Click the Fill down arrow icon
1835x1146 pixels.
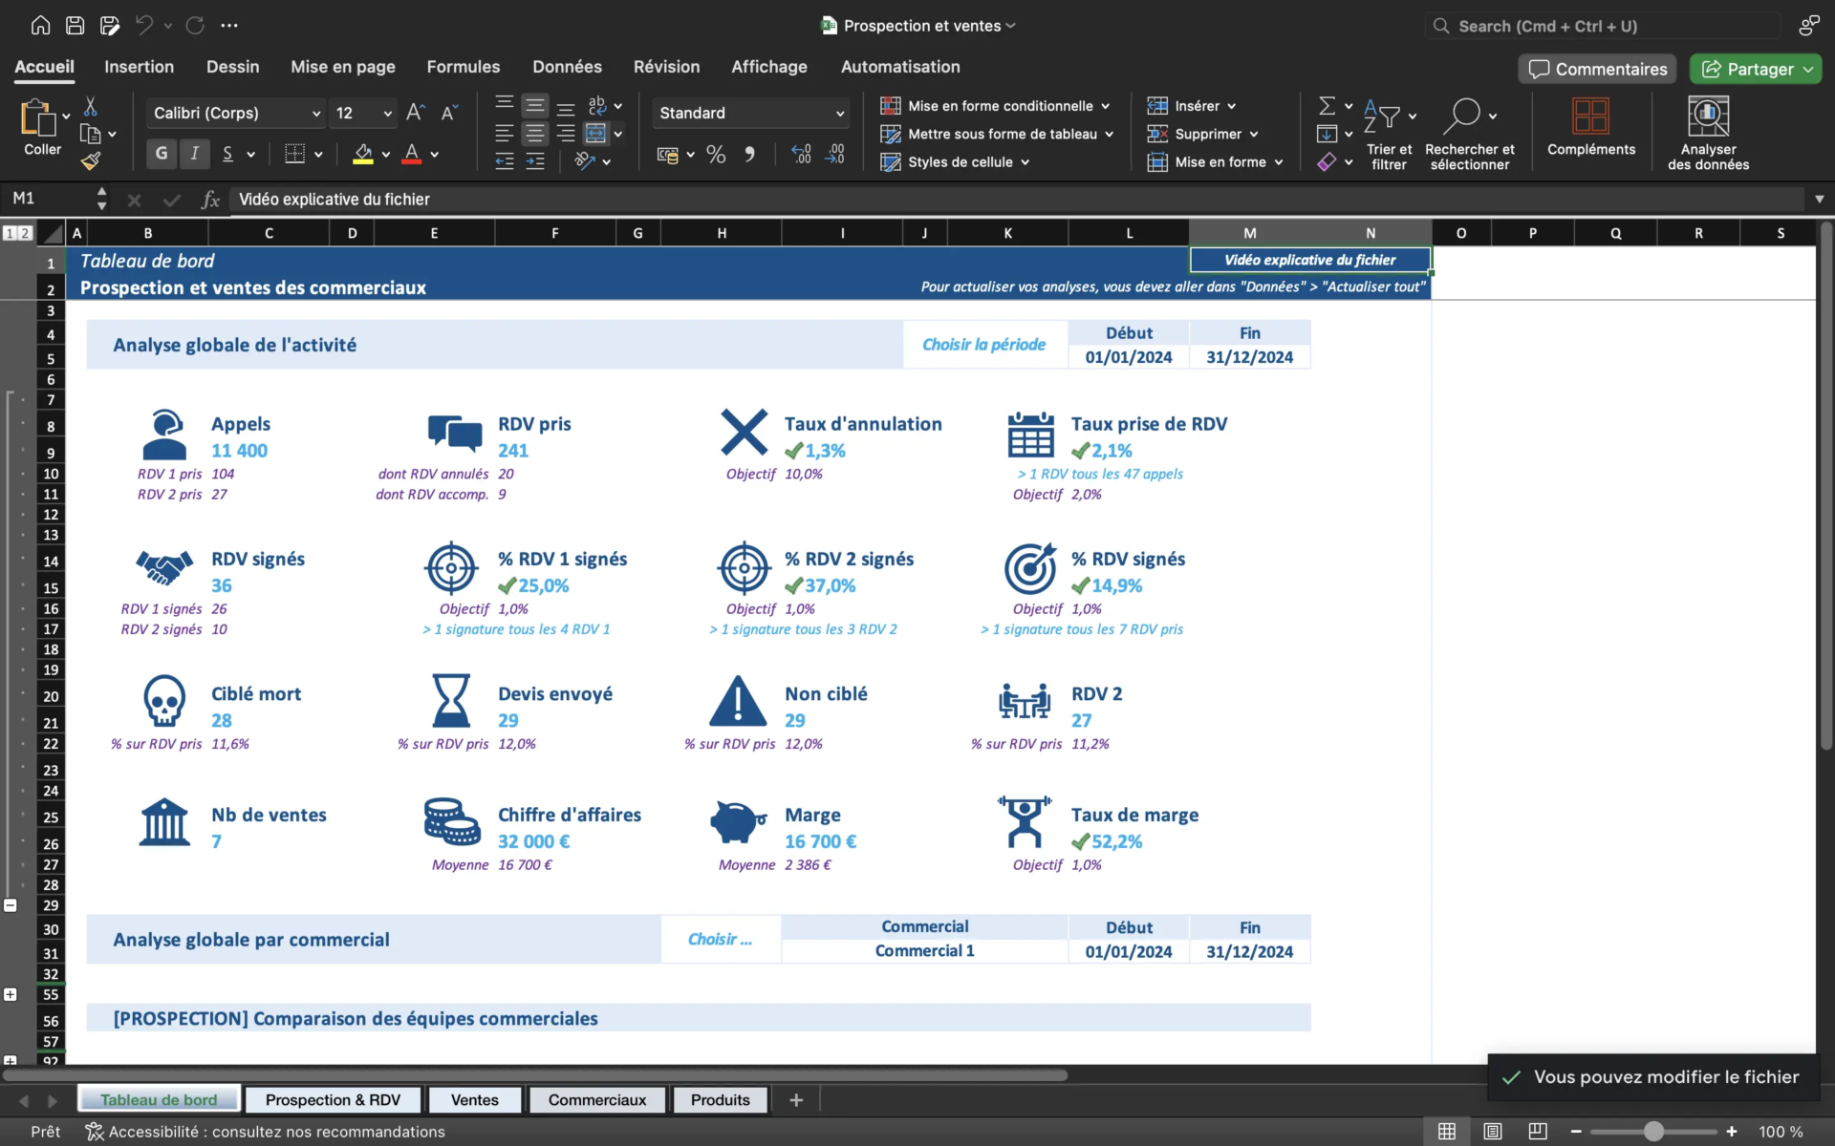tap(1327, 134)
